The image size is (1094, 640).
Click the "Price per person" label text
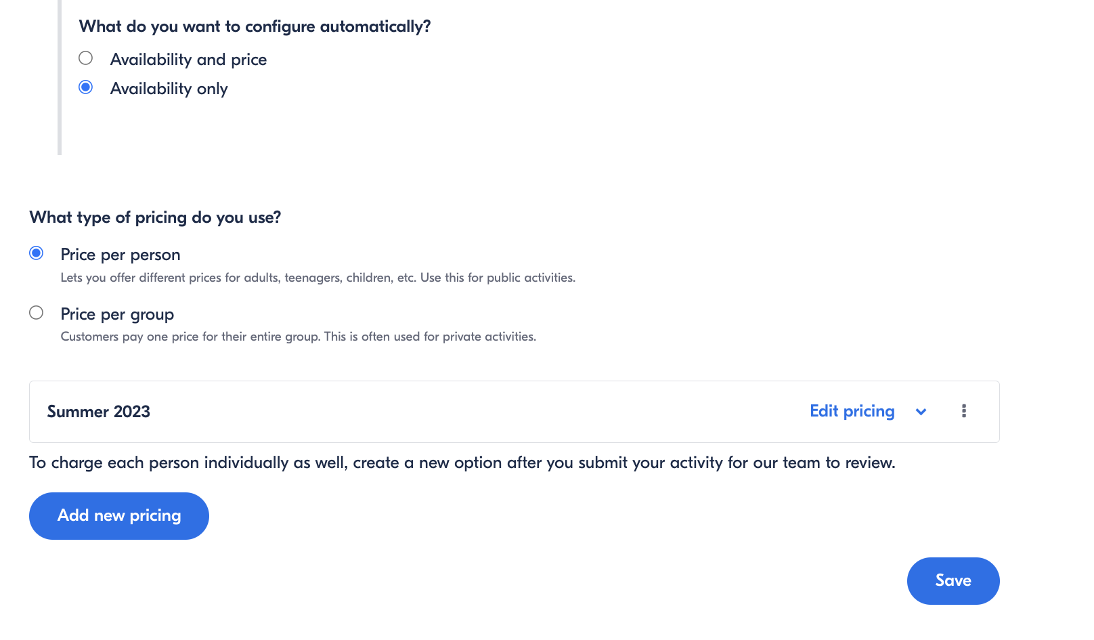pyautogui.click(x=121, y=255)
